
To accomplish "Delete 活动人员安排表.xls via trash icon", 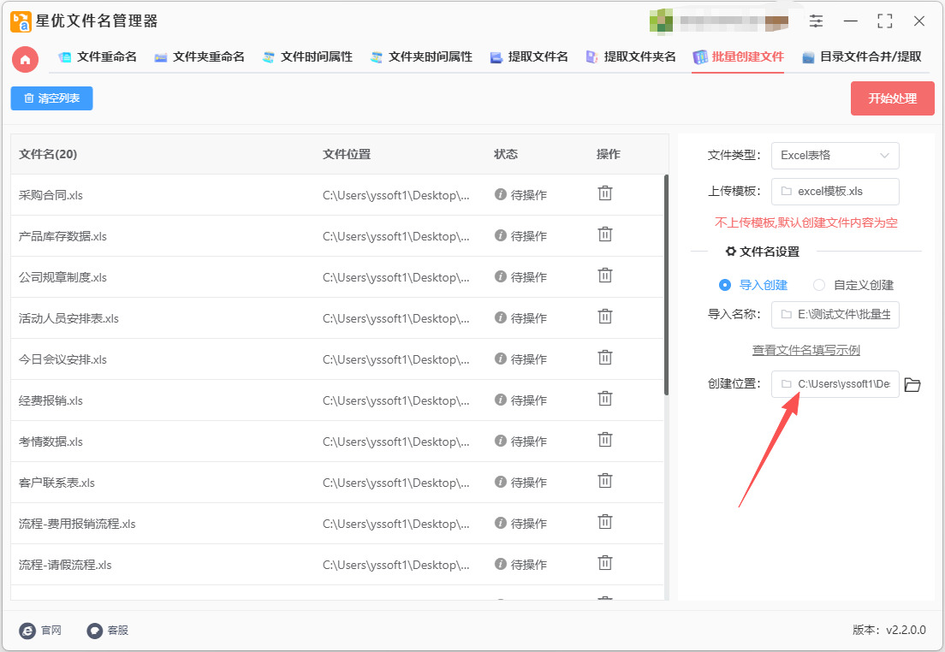I will pyautogui.click(x=604, y=317).
